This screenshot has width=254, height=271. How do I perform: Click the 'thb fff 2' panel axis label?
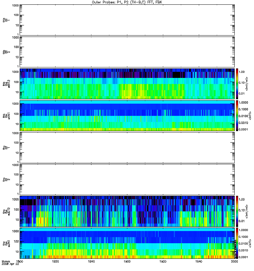click(x=6, y=52)
